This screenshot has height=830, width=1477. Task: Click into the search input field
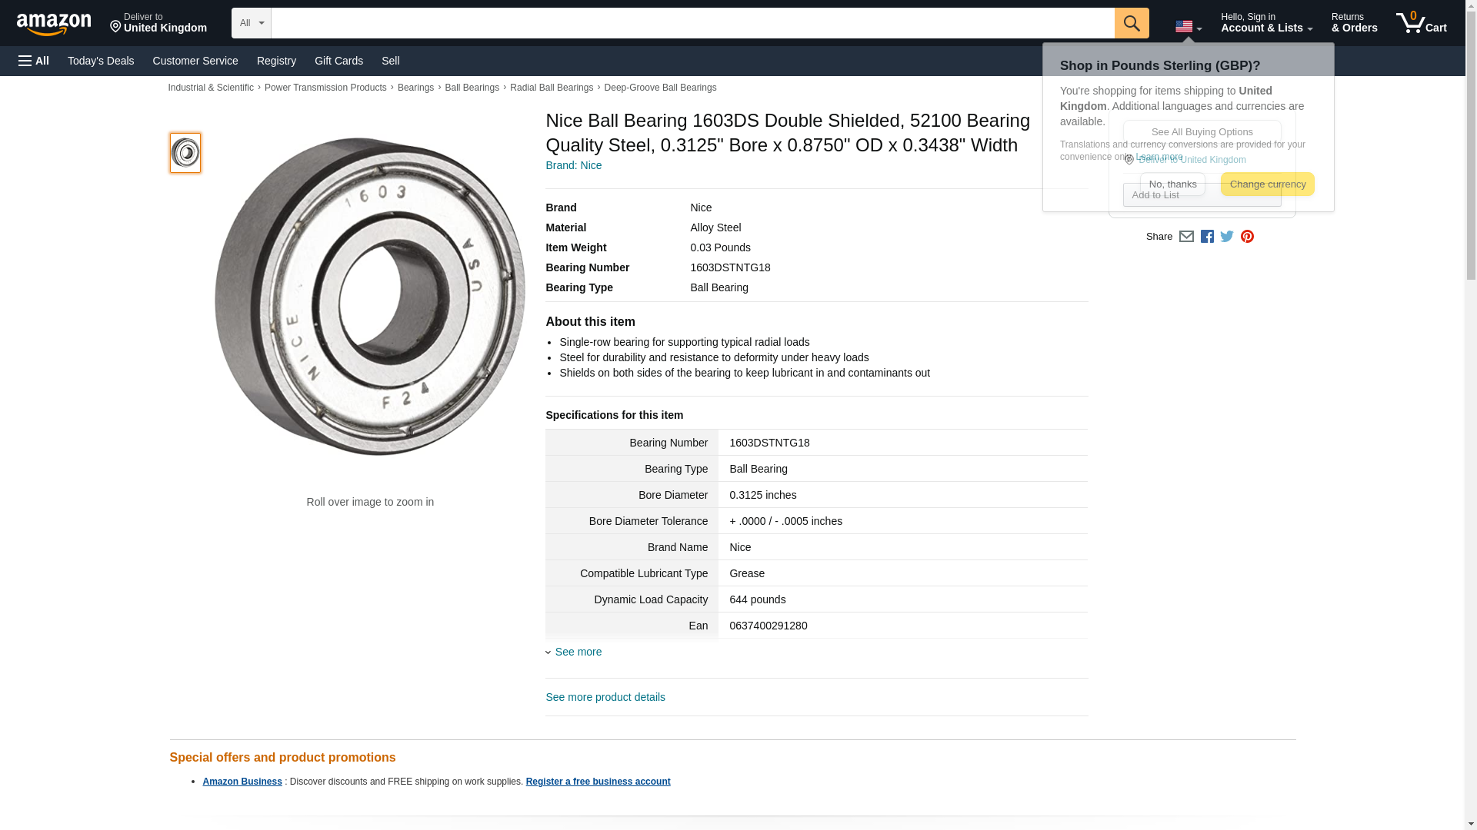(692, 23)
